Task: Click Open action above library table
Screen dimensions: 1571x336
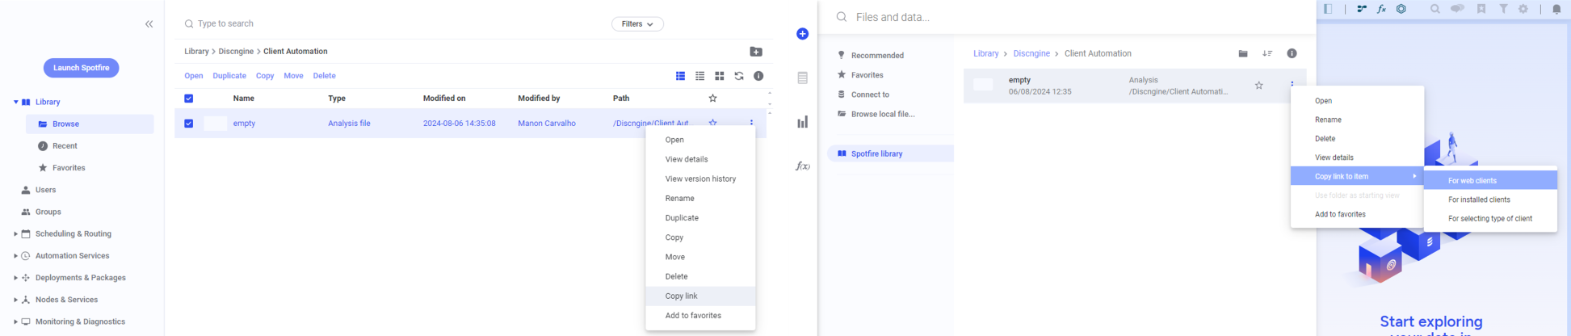Action: [x=194, y=76]
